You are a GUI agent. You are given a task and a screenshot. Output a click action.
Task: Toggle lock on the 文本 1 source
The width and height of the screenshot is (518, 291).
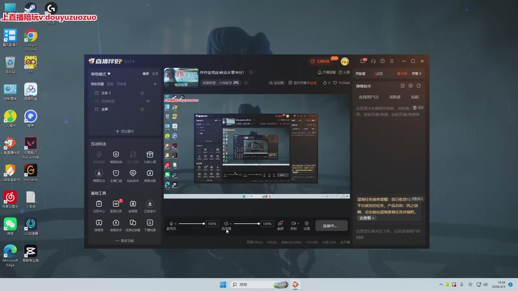142,93
